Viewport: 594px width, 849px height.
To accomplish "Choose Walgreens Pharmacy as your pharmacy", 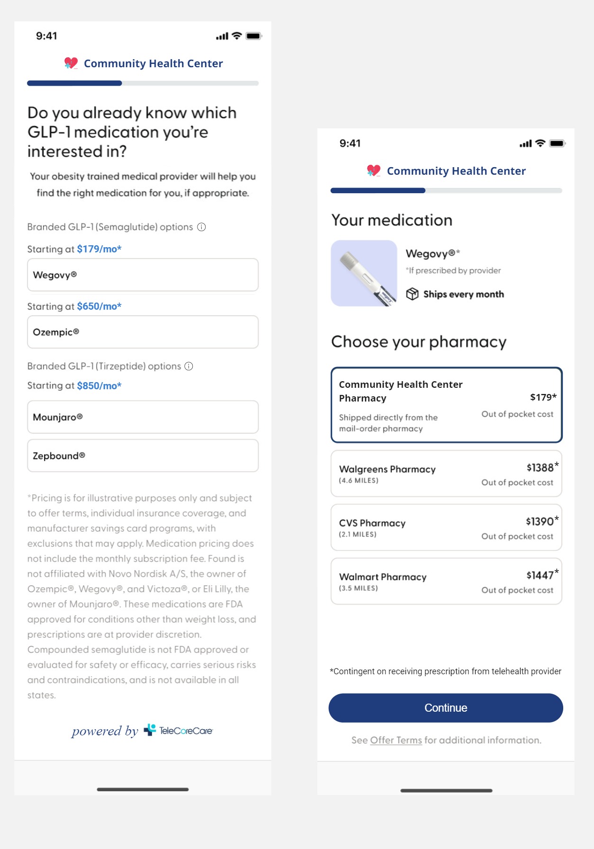I will click(446, 474).
